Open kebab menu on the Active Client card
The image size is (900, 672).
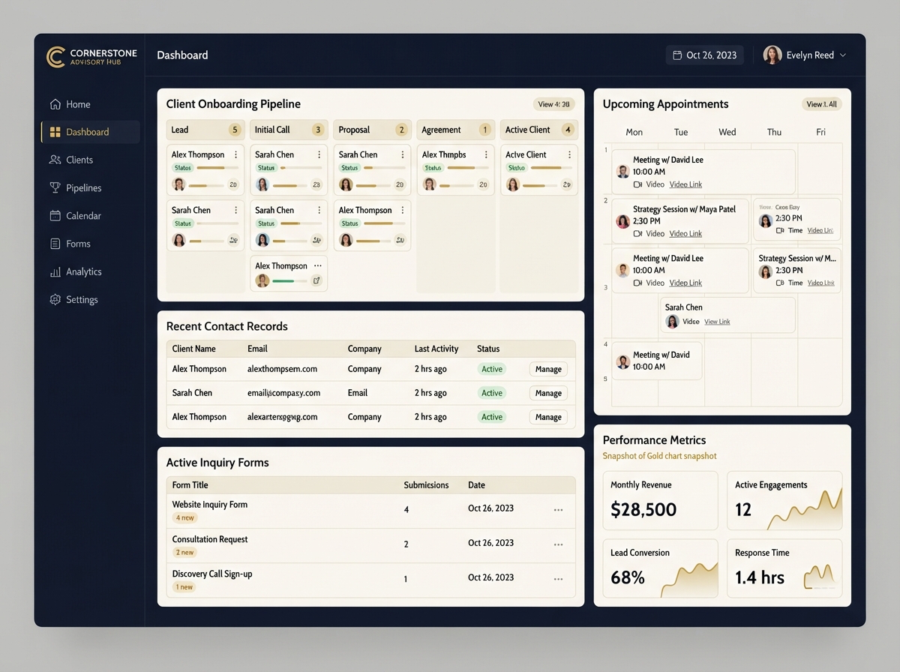pos(569,154)
